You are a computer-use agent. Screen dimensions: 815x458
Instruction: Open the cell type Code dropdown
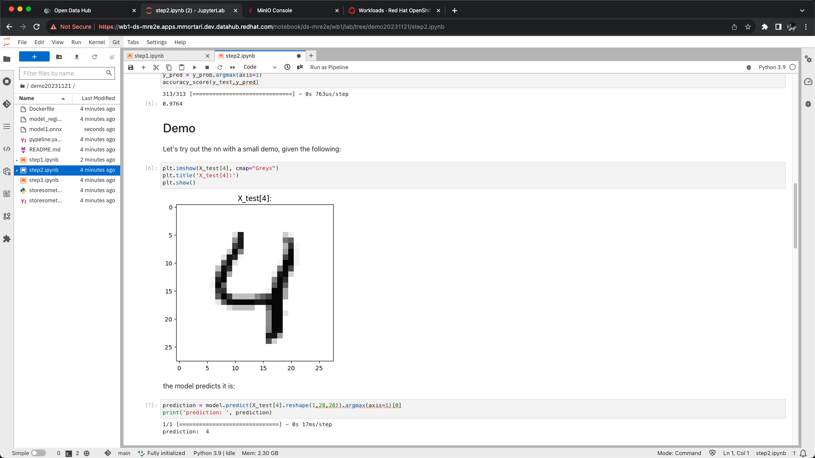tap(260, 67)
